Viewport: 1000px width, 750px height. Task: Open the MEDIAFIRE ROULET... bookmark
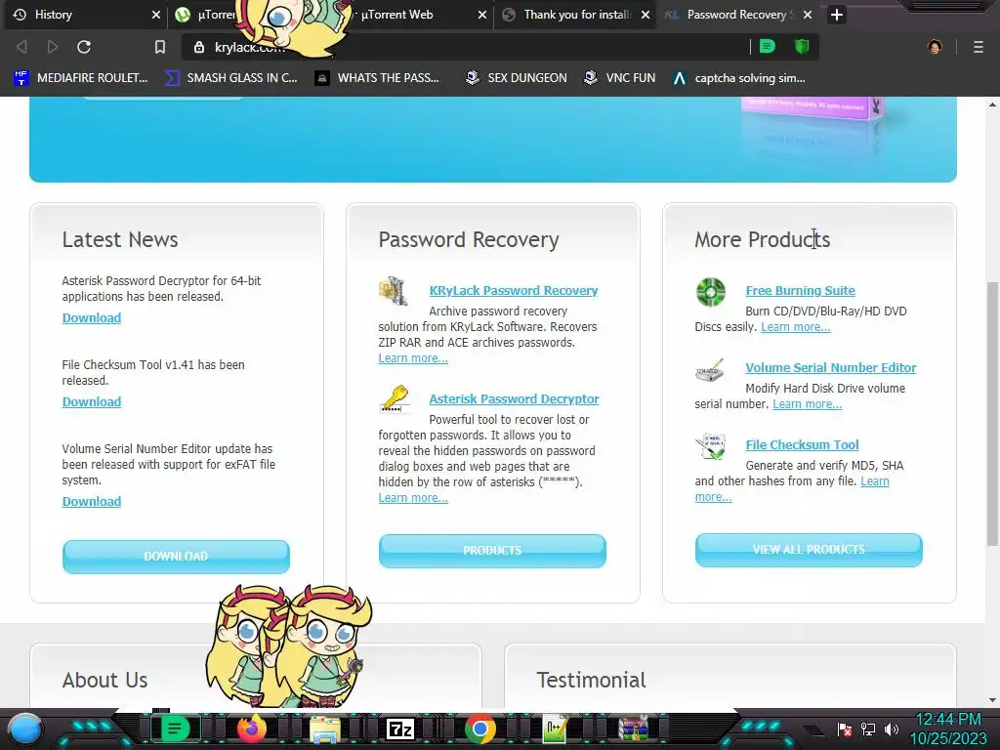point(80,78)
